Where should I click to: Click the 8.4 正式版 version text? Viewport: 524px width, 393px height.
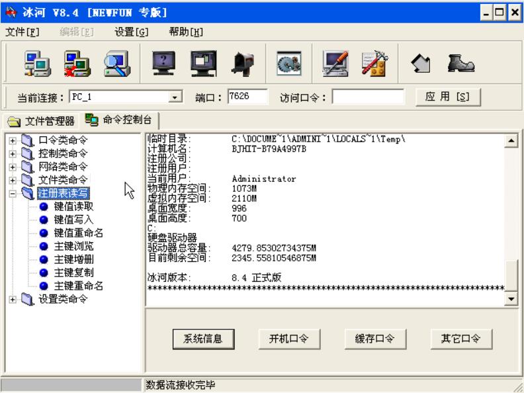click(x=256, y=277)
